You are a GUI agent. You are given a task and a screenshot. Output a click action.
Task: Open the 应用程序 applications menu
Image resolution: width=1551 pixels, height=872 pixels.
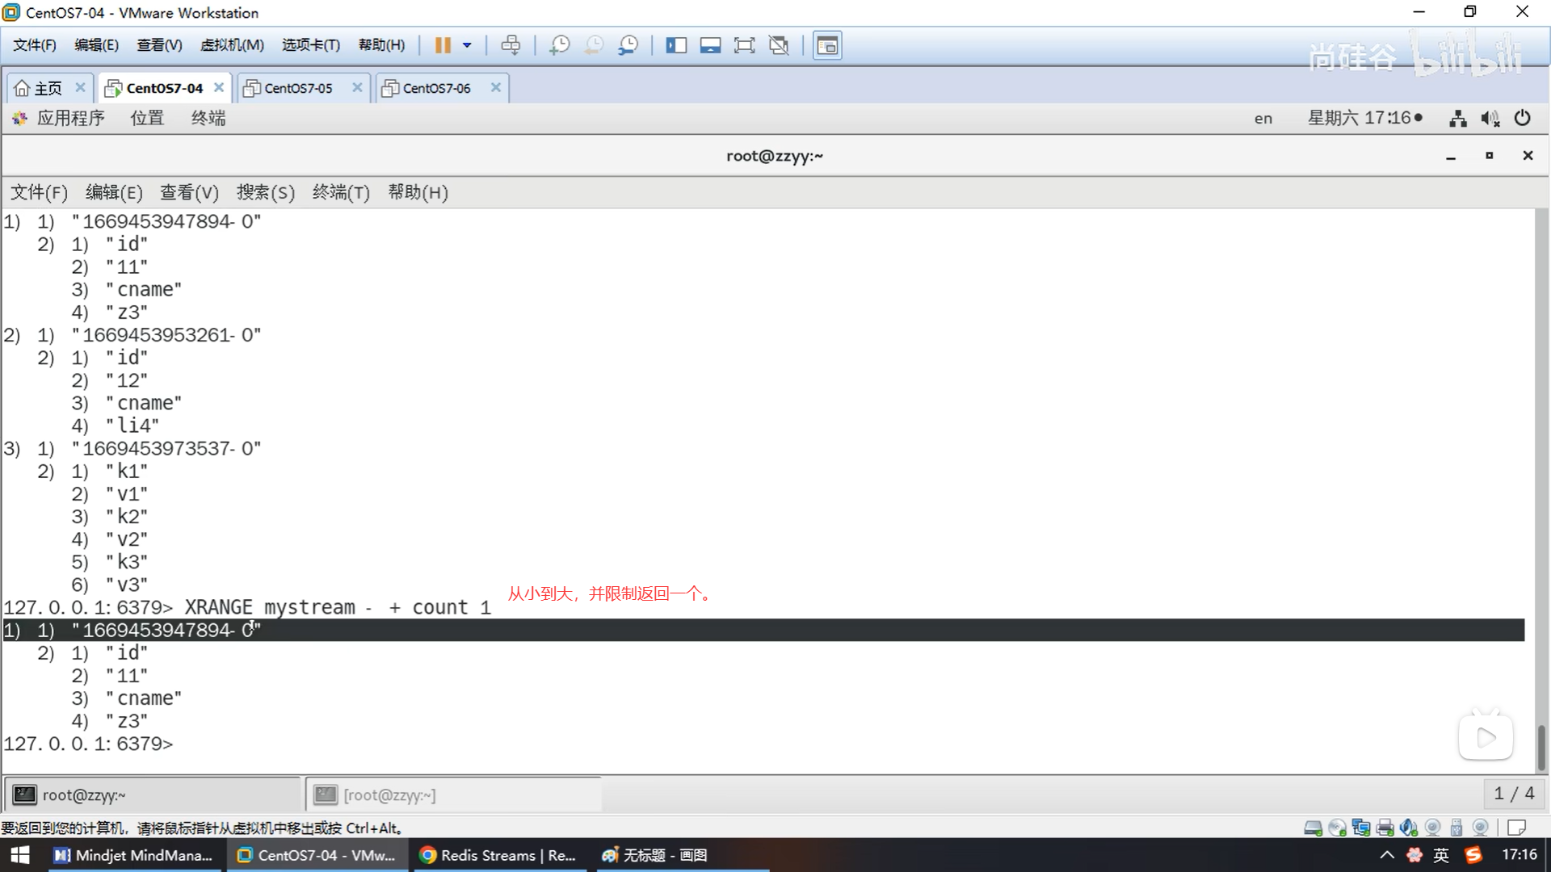(x=70, y=118)
